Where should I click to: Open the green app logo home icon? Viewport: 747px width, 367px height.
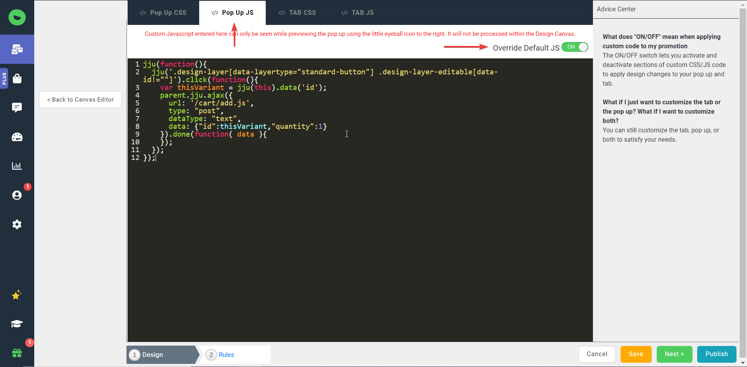point(17,18)
